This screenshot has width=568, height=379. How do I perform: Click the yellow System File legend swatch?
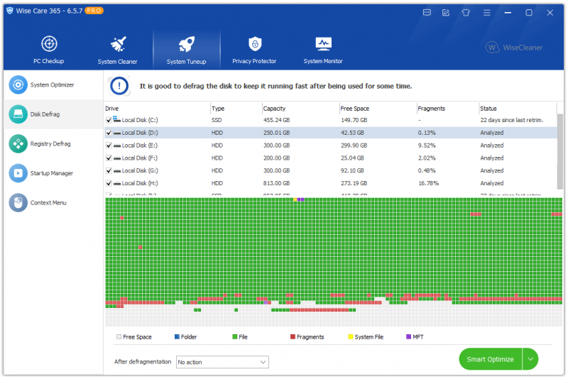pos(351,337)
